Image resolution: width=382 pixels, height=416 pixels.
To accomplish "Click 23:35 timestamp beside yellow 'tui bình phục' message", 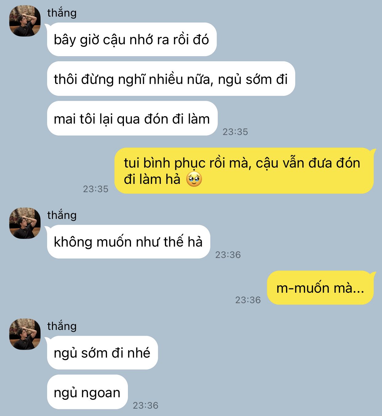I will click(96, 189).
